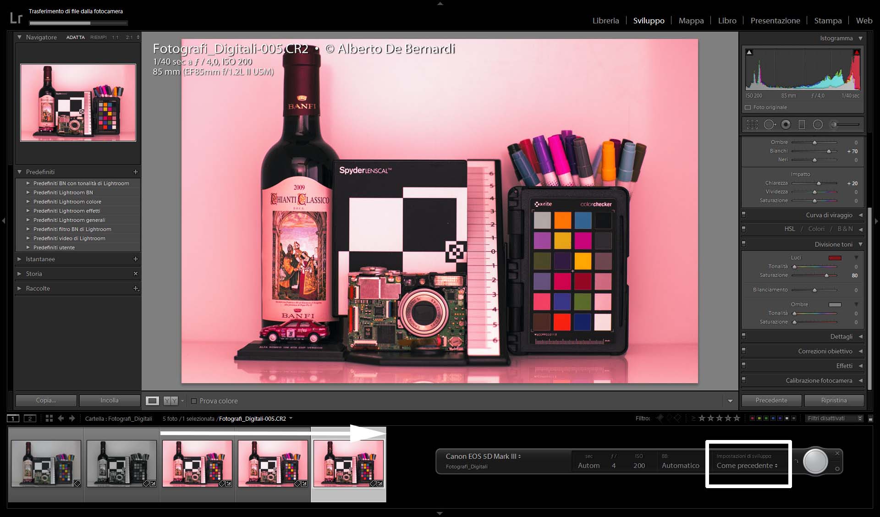Image resolution: width=880 pixels, height=517 pixels.
Task: Open the grid view icon in filmstrip bar
Action: (49, 418)
